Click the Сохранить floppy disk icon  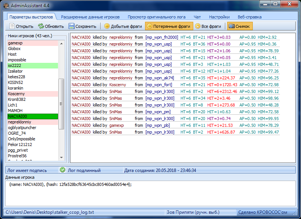coord(72,26)
